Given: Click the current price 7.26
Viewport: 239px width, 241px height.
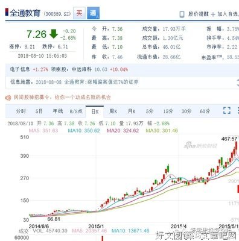Looking at the screenshot, I should coord(37,34).
